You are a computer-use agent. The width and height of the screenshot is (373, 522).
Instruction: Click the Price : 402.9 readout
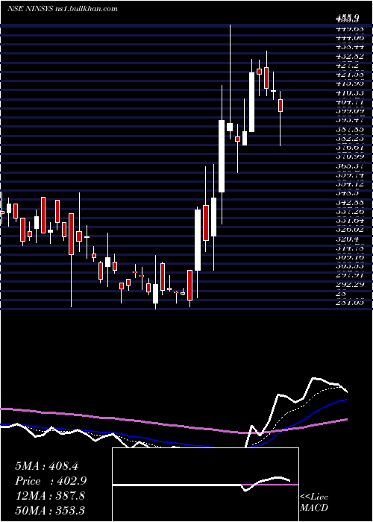click(x=51, y=481)
